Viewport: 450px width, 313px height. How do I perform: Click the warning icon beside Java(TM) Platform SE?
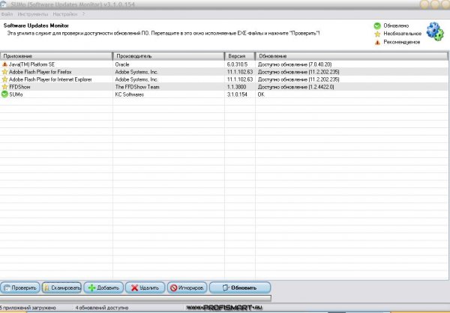coord(4,64)
